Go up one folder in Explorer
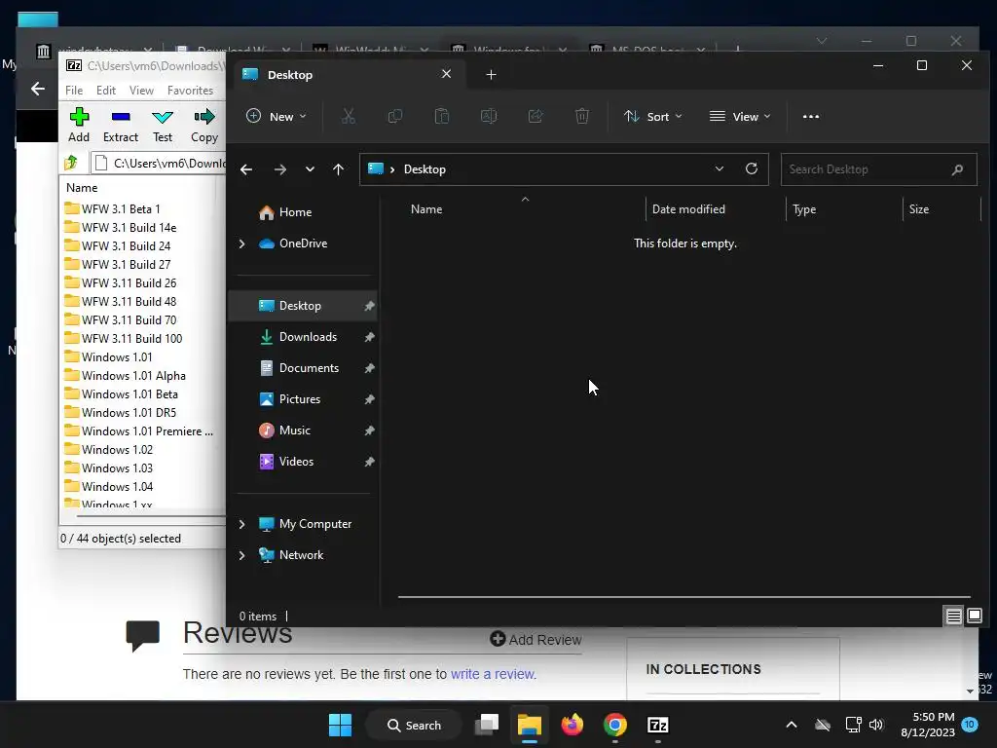Image resolution: width=997 pixels, height=748 pixels. [338, 169]
